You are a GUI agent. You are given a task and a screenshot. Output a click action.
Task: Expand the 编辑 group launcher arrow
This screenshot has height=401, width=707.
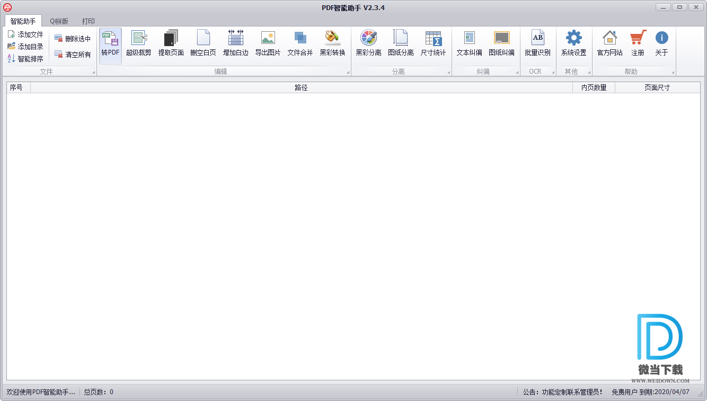[348, 72]
